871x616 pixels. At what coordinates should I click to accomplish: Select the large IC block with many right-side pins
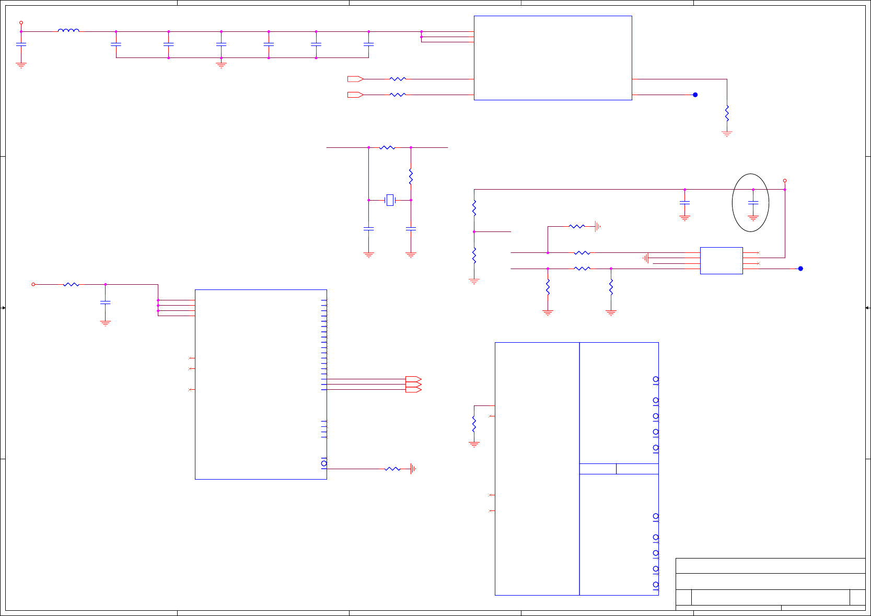tap(261, 385)
